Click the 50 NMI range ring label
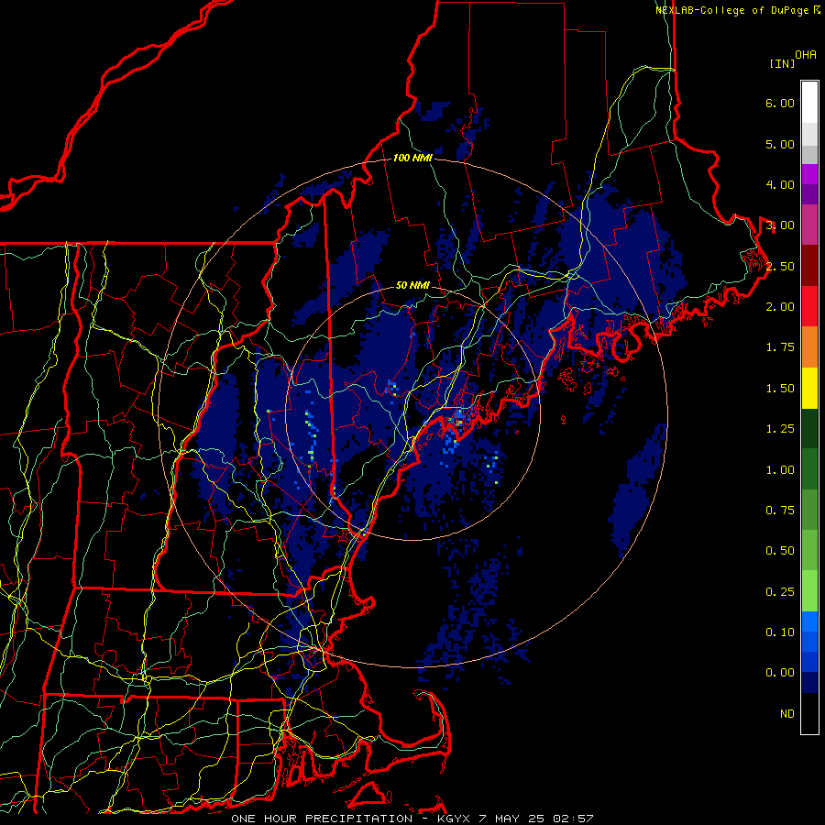Screen dimensions: 825x825 pos(412,286)
